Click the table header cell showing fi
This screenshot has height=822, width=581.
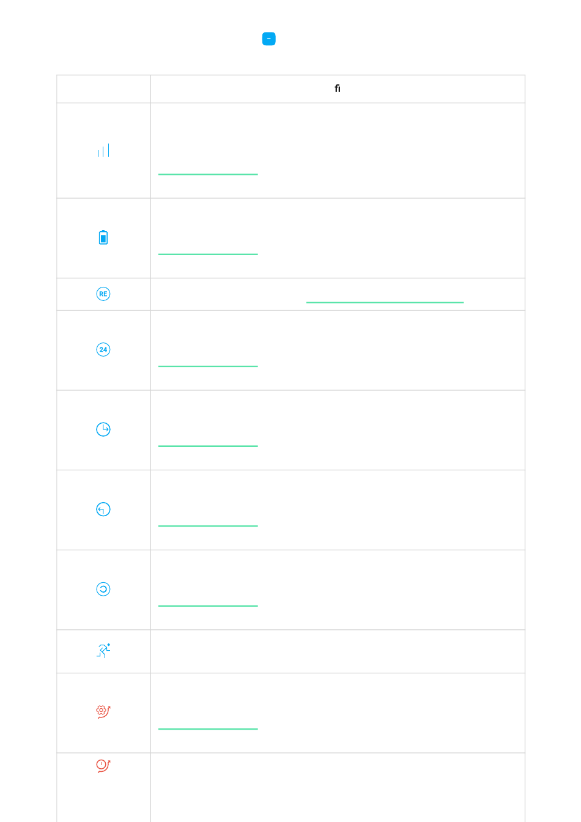tap(338, 89)
